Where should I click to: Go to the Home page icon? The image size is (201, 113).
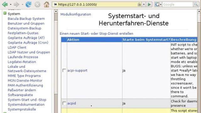pos(46,4)
